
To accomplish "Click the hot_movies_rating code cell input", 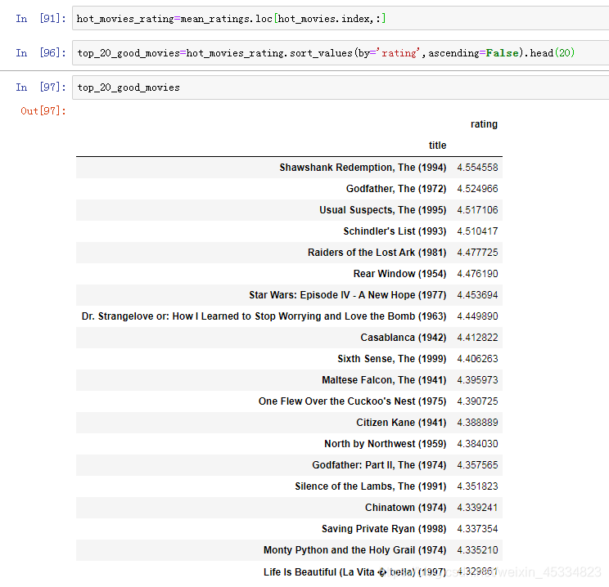I will [341, 18].
